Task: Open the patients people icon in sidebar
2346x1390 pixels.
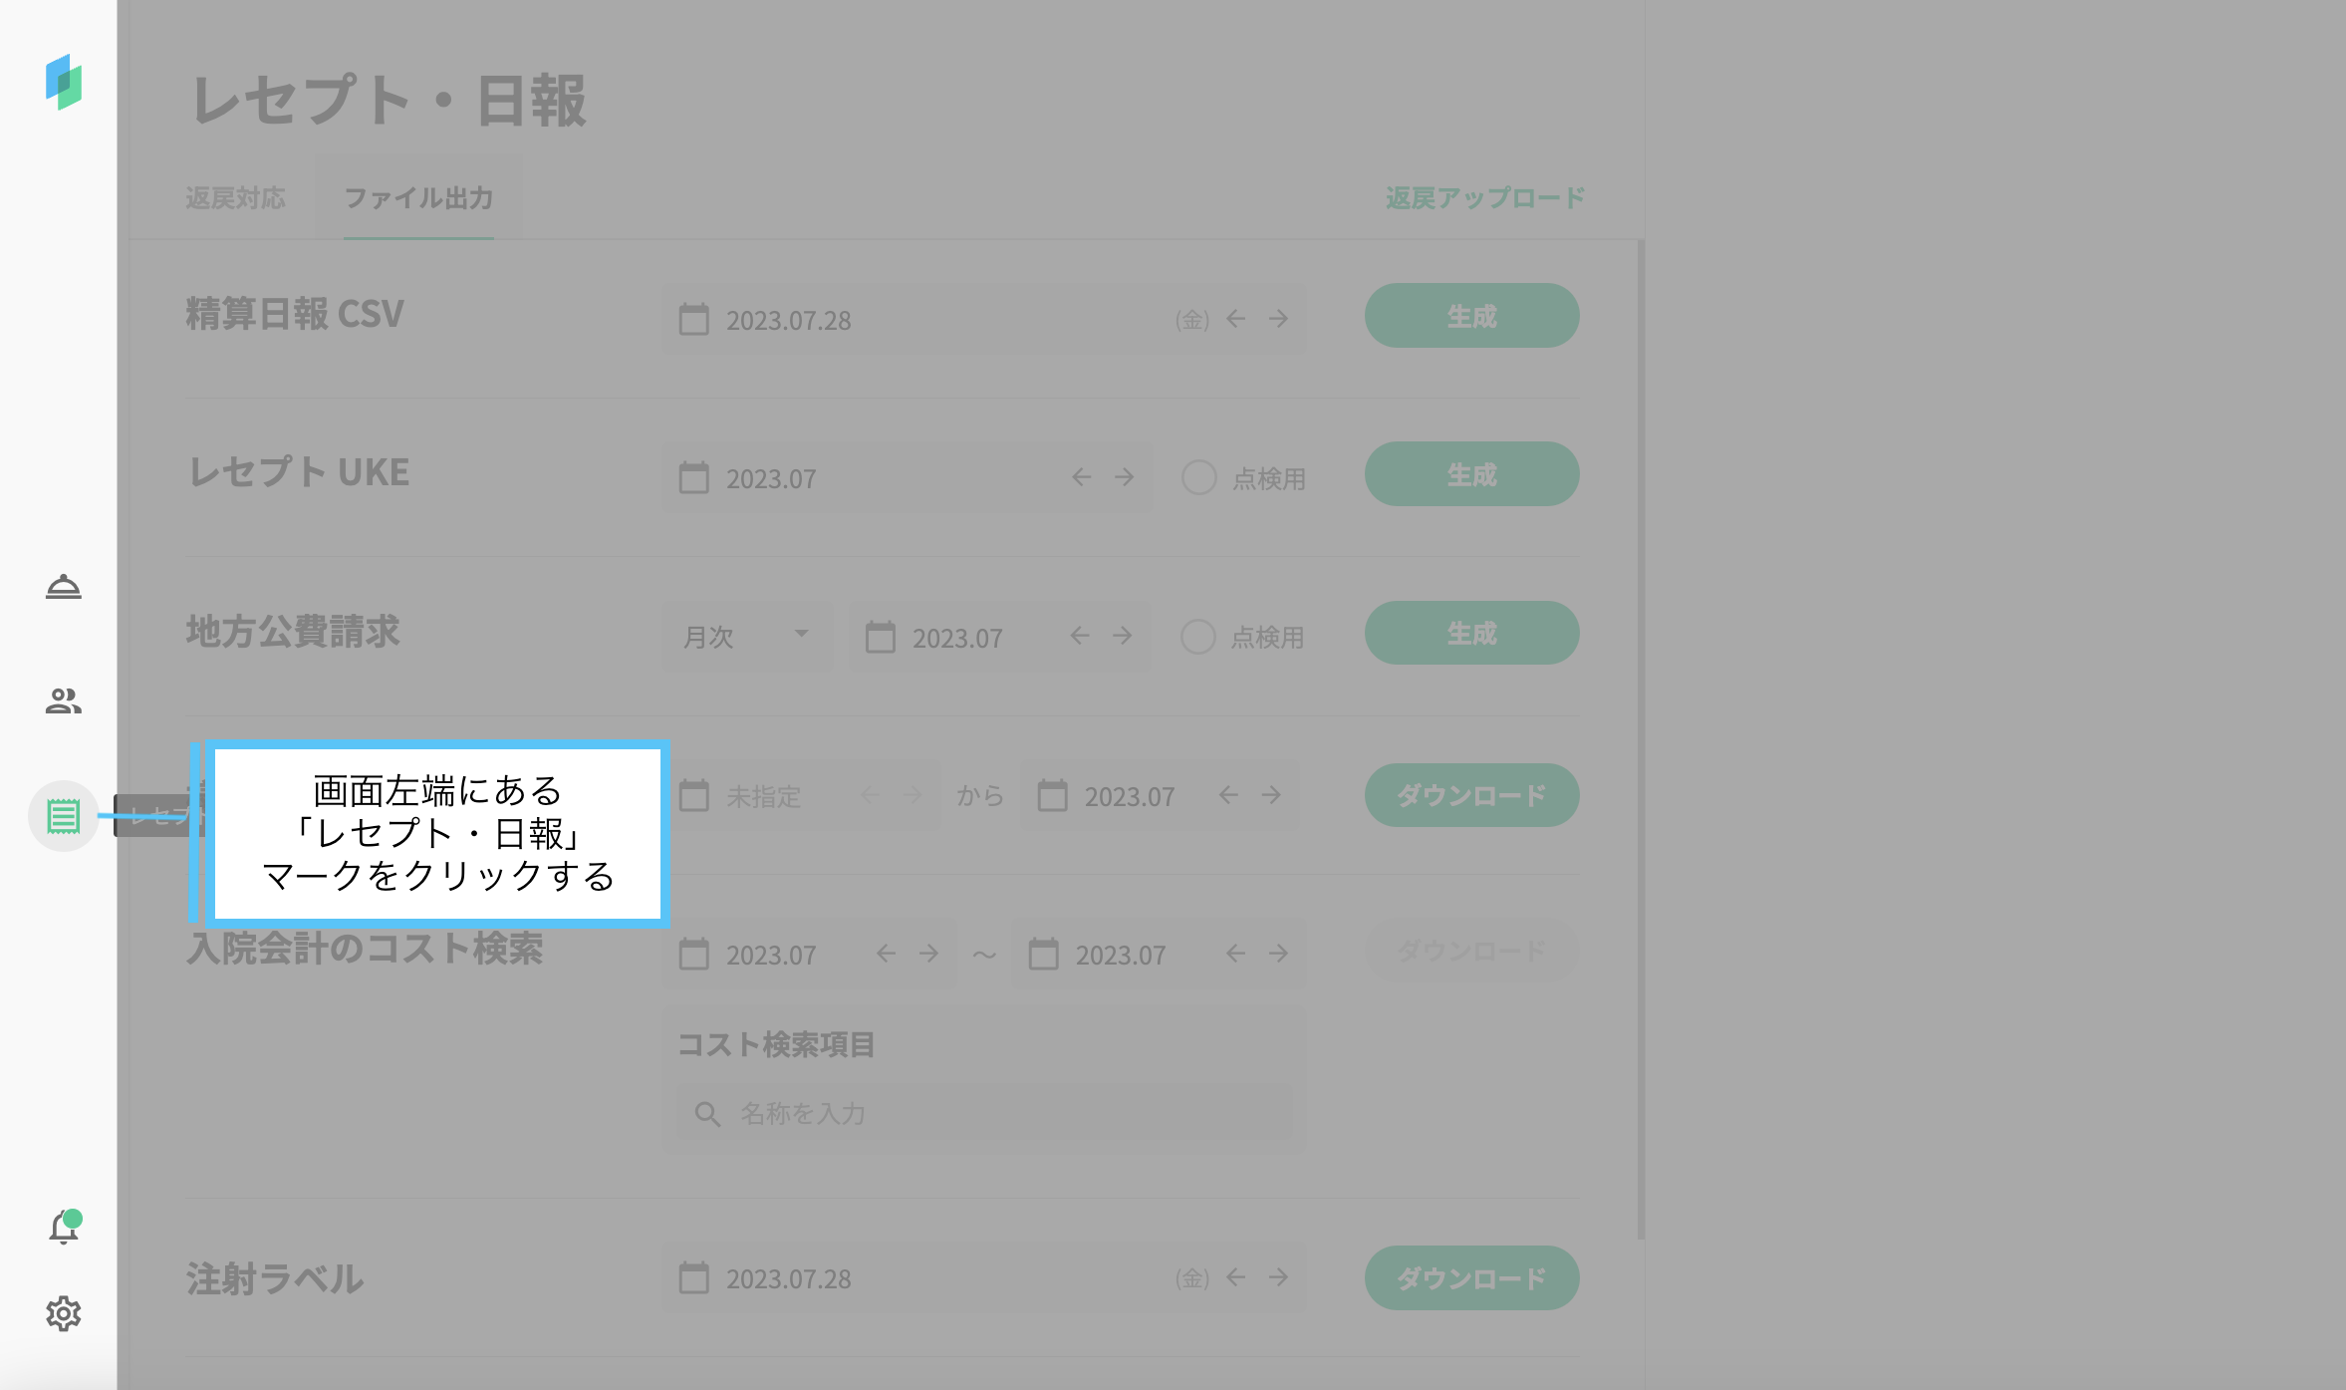Action: (63, 701)
